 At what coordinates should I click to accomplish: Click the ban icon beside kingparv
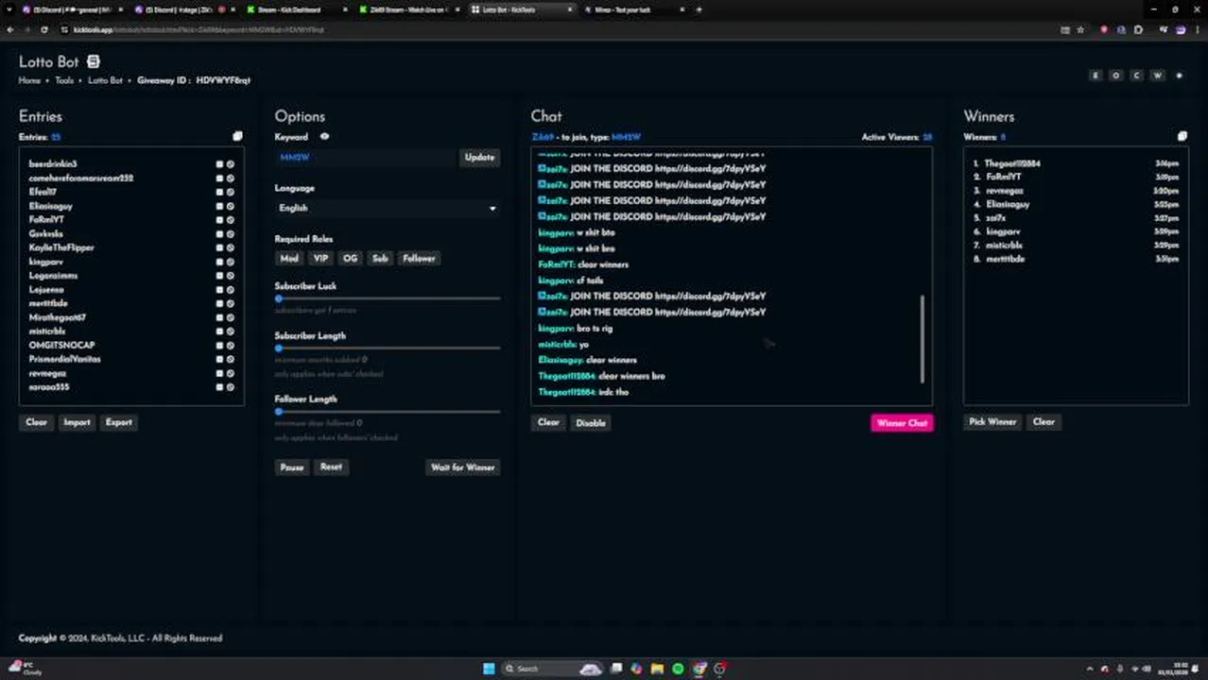[x=230, y=262]
